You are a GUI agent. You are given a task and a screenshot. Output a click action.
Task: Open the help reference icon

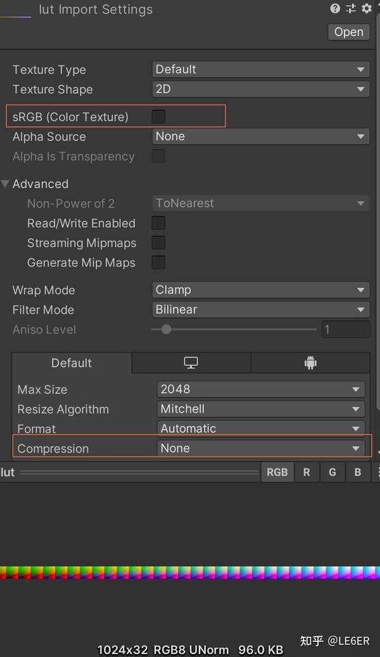334,8
